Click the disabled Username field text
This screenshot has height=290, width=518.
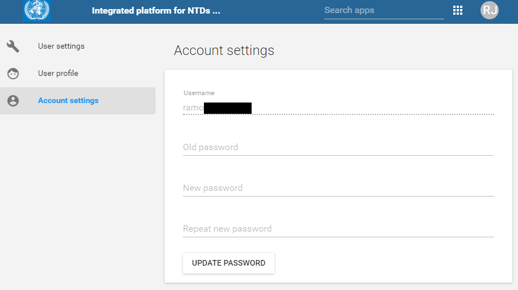(193, 108)
